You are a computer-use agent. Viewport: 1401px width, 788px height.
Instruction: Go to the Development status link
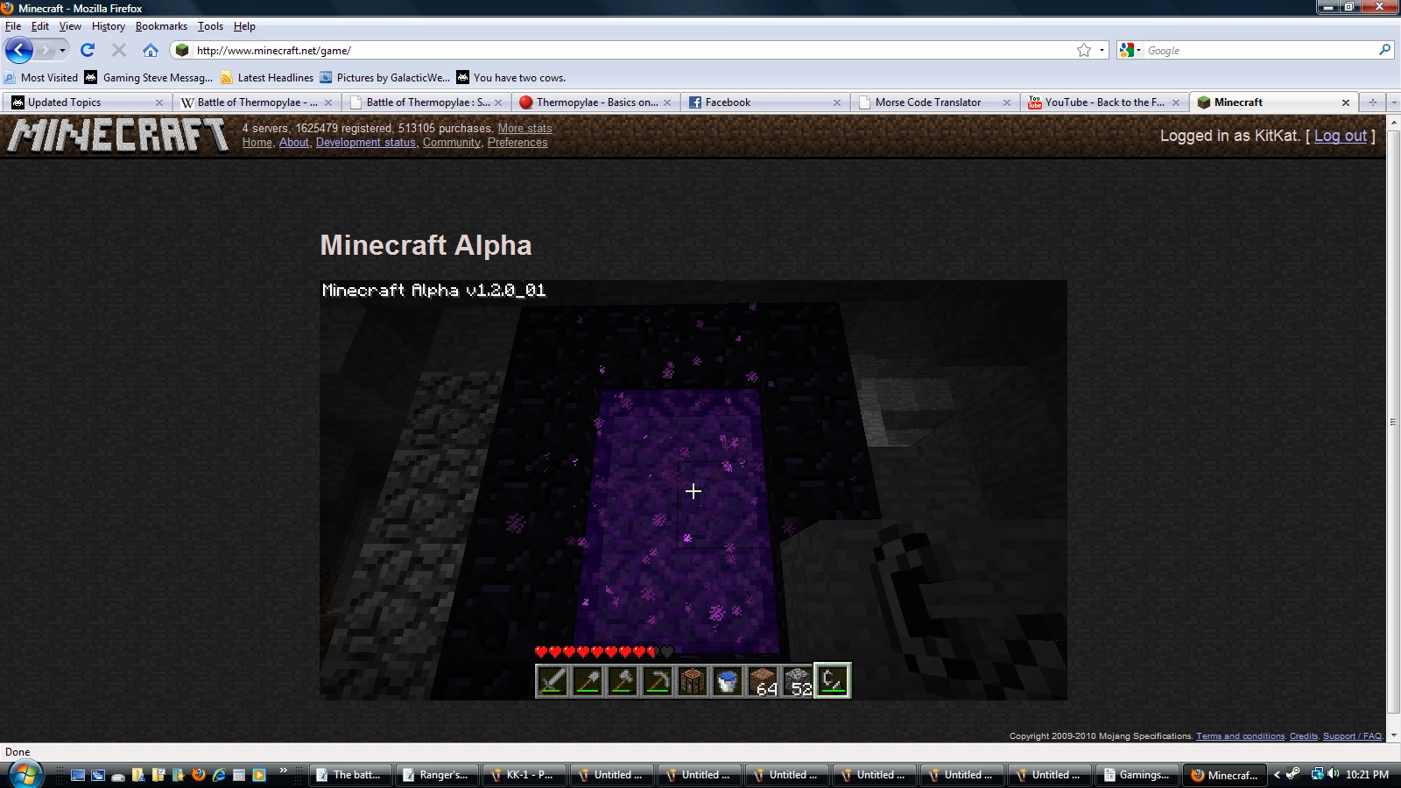[x=366, y=143]
